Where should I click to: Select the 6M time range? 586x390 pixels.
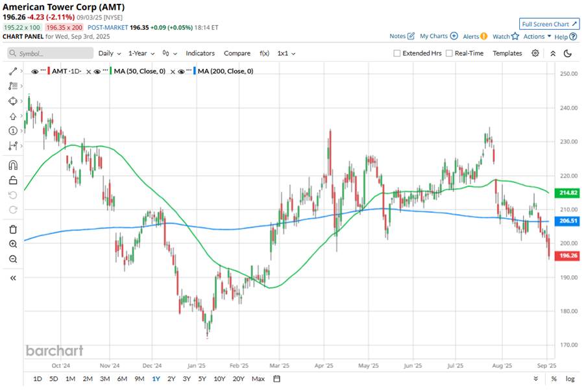122,379
